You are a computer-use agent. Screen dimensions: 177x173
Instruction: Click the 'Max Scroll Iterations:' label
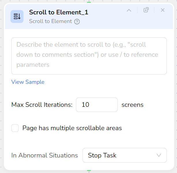pos(42,105)
